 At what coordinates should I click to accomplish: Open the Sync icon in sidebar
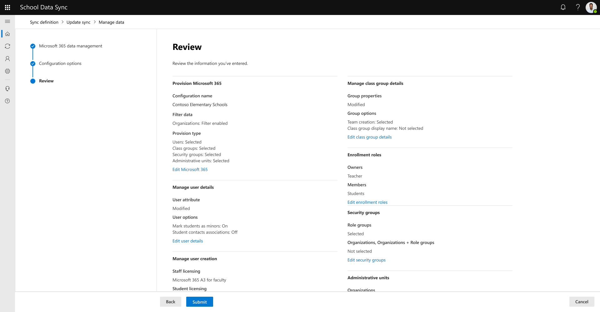point(7,46)
